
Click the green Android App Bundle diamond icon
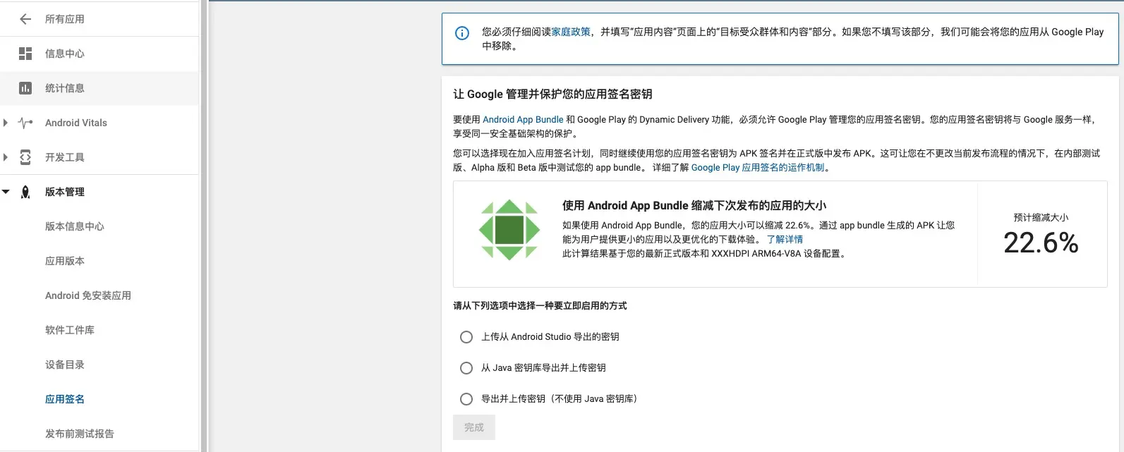[x=509, y=228]
